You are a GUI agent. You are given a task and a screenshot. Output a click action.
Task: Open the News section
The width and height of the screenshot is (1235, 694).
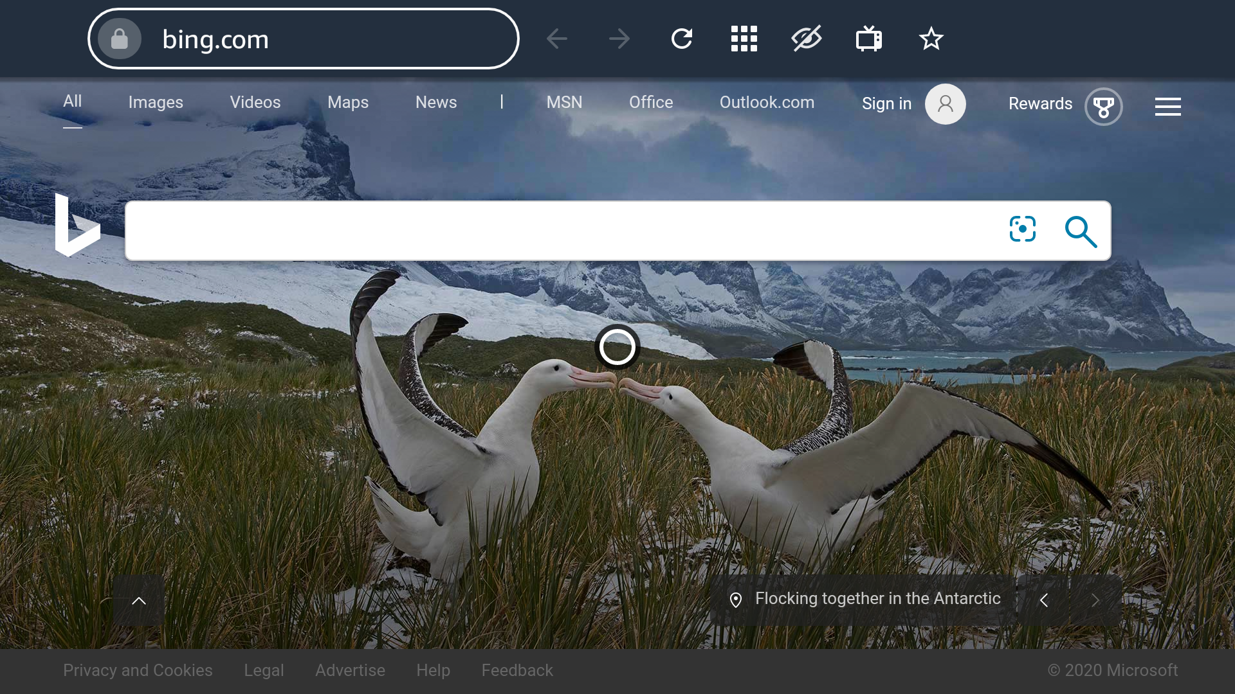435,102
